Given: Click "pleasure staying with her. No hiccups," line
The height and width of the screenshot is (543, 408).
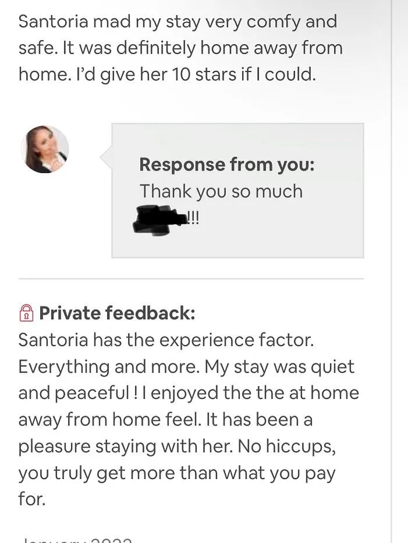Looking at the screenshot, I should [x=177, y=446].
